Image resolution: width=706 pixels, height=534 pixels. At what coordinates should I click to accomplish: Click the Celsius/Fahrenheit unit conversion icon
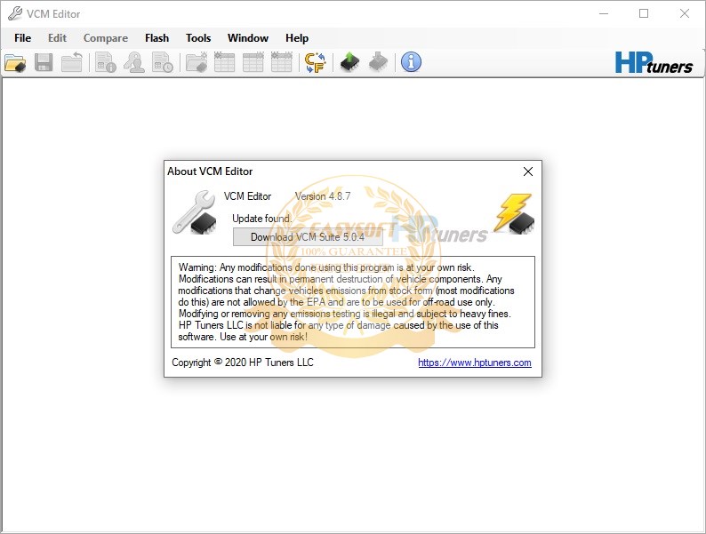315,62
